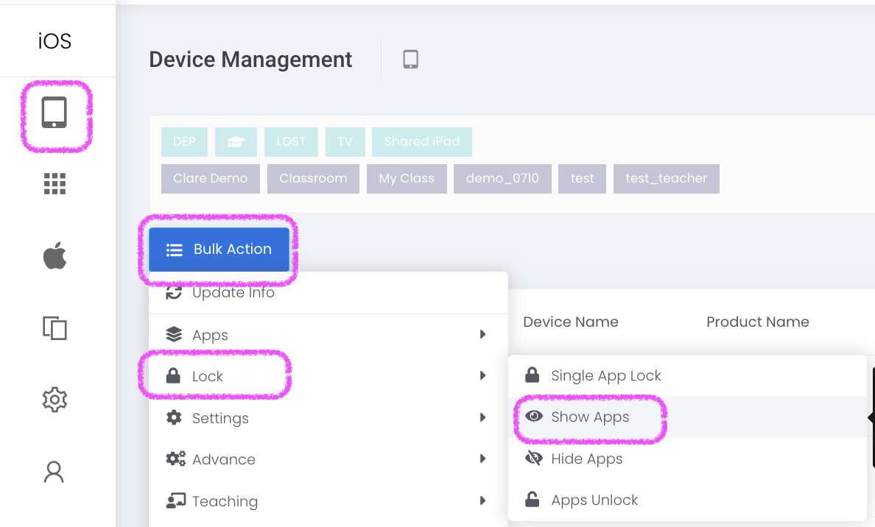Open the Settings submenu entry
This screenshot has width=875, height=527.
tap(328, 417)
